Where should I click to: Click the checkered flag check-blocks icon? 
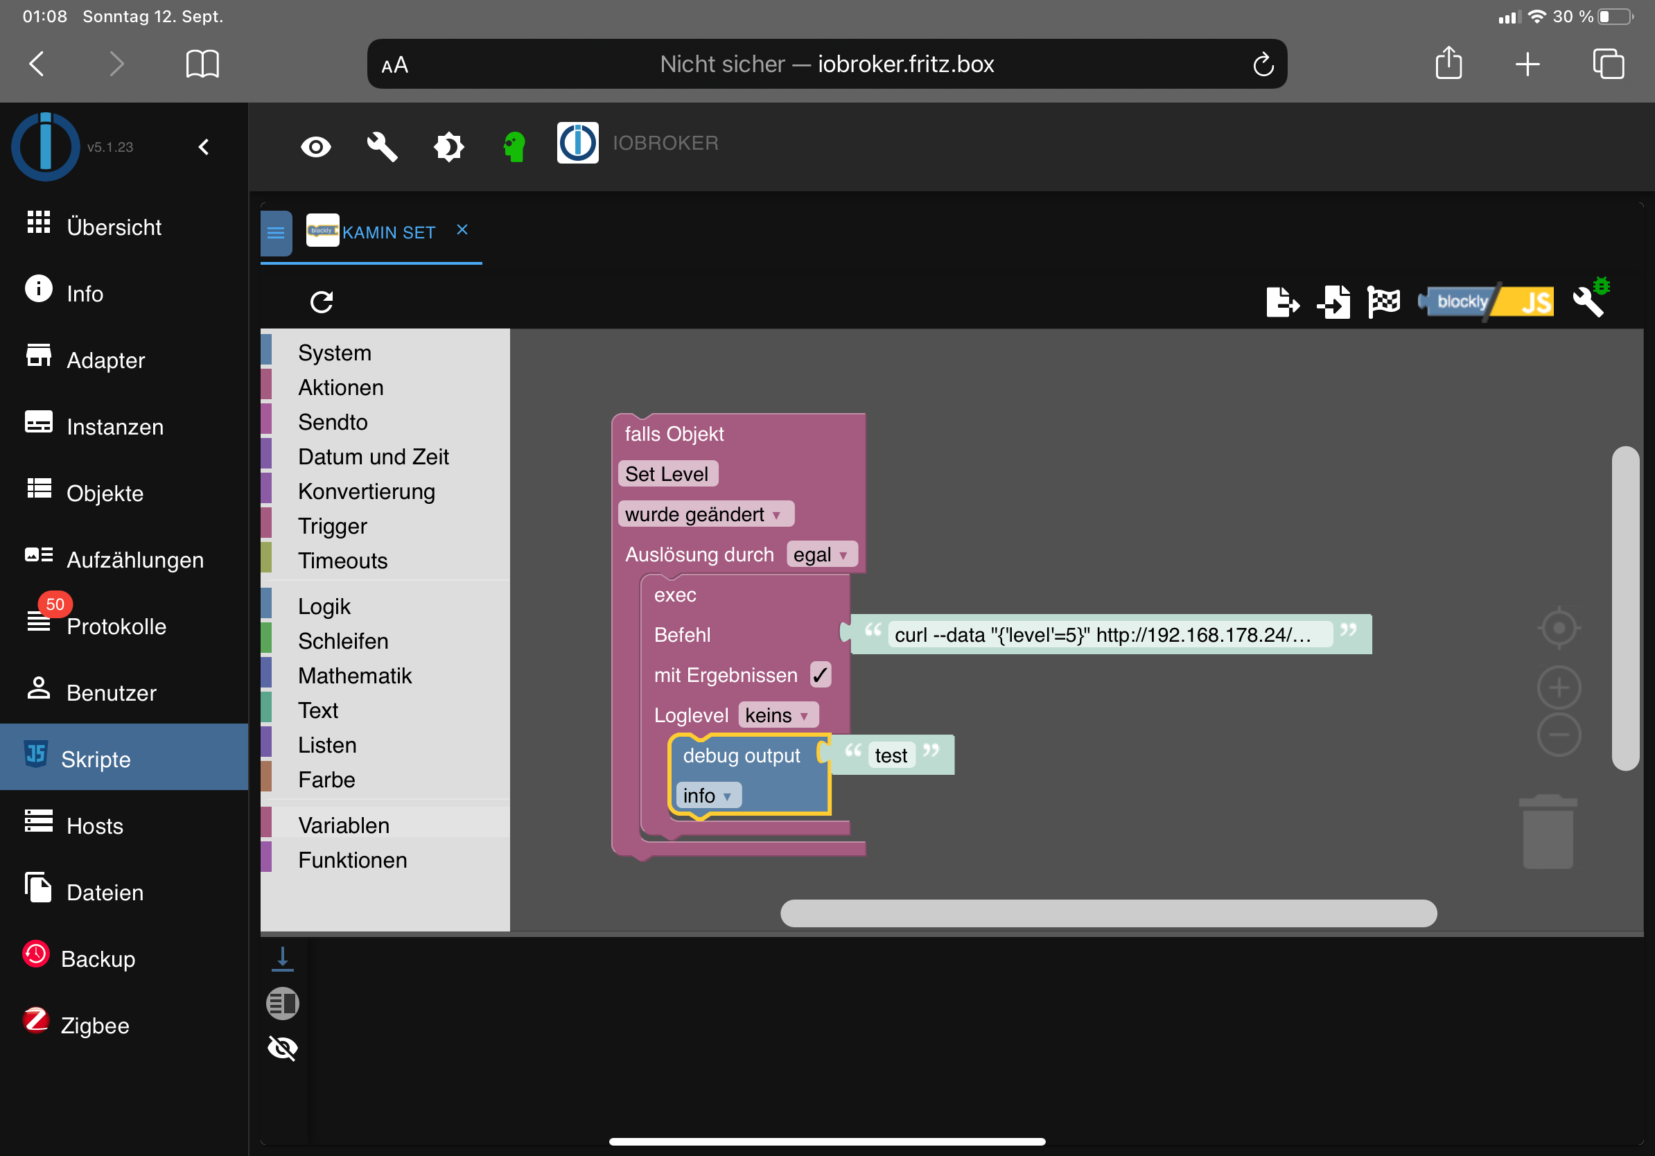click(x=1383, y=302)
